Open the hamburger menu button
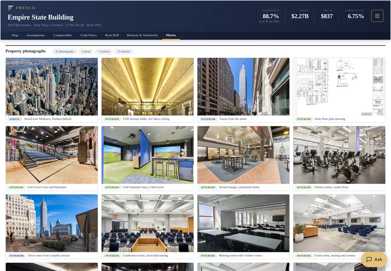The image size is (391, 271). click(377, 16)
